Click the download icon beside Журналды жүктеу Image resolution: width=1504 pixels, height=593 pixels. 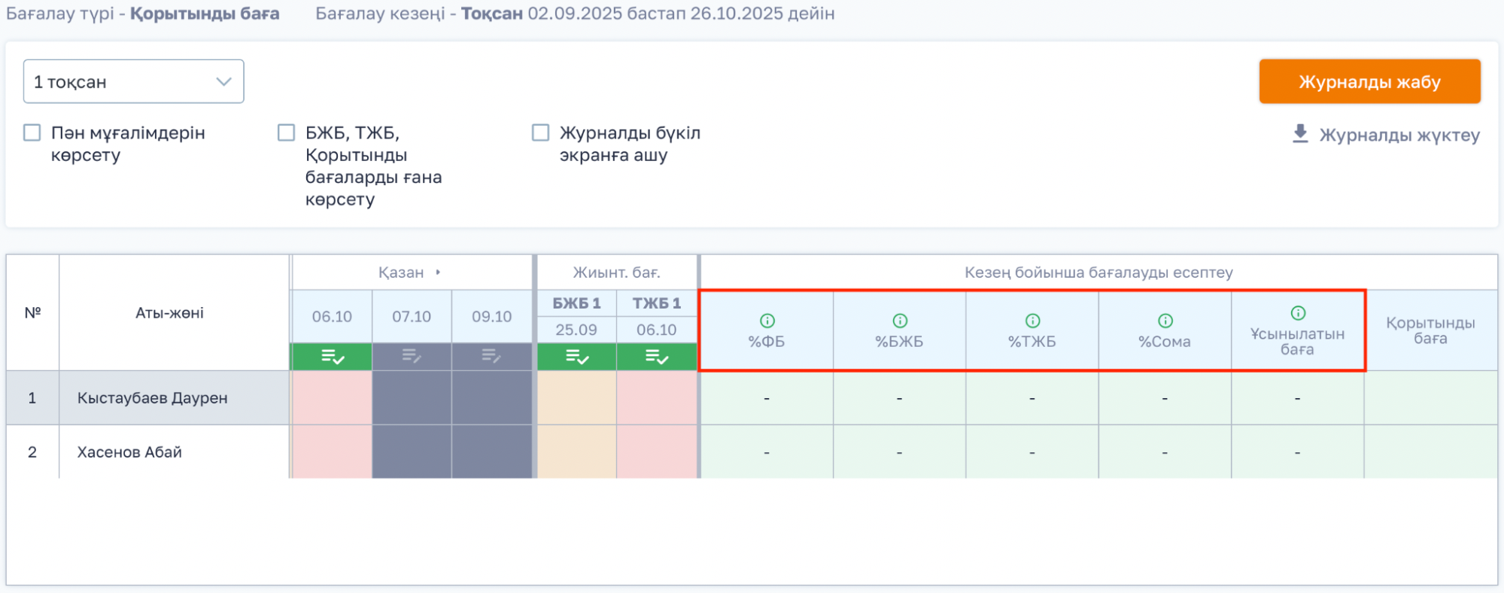1300,134
